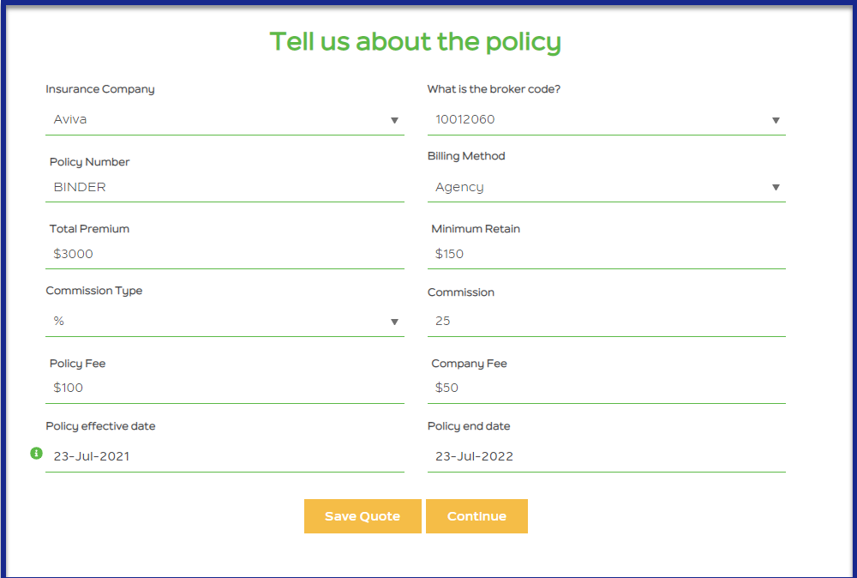Focus the Policy Number field showing BINDER
The width and height of the screenshot is (857, 578).
pos(225,188)
